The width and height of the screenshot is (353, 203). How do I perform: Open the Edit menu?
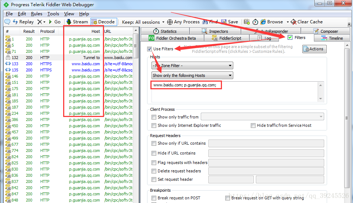(22, 14)
